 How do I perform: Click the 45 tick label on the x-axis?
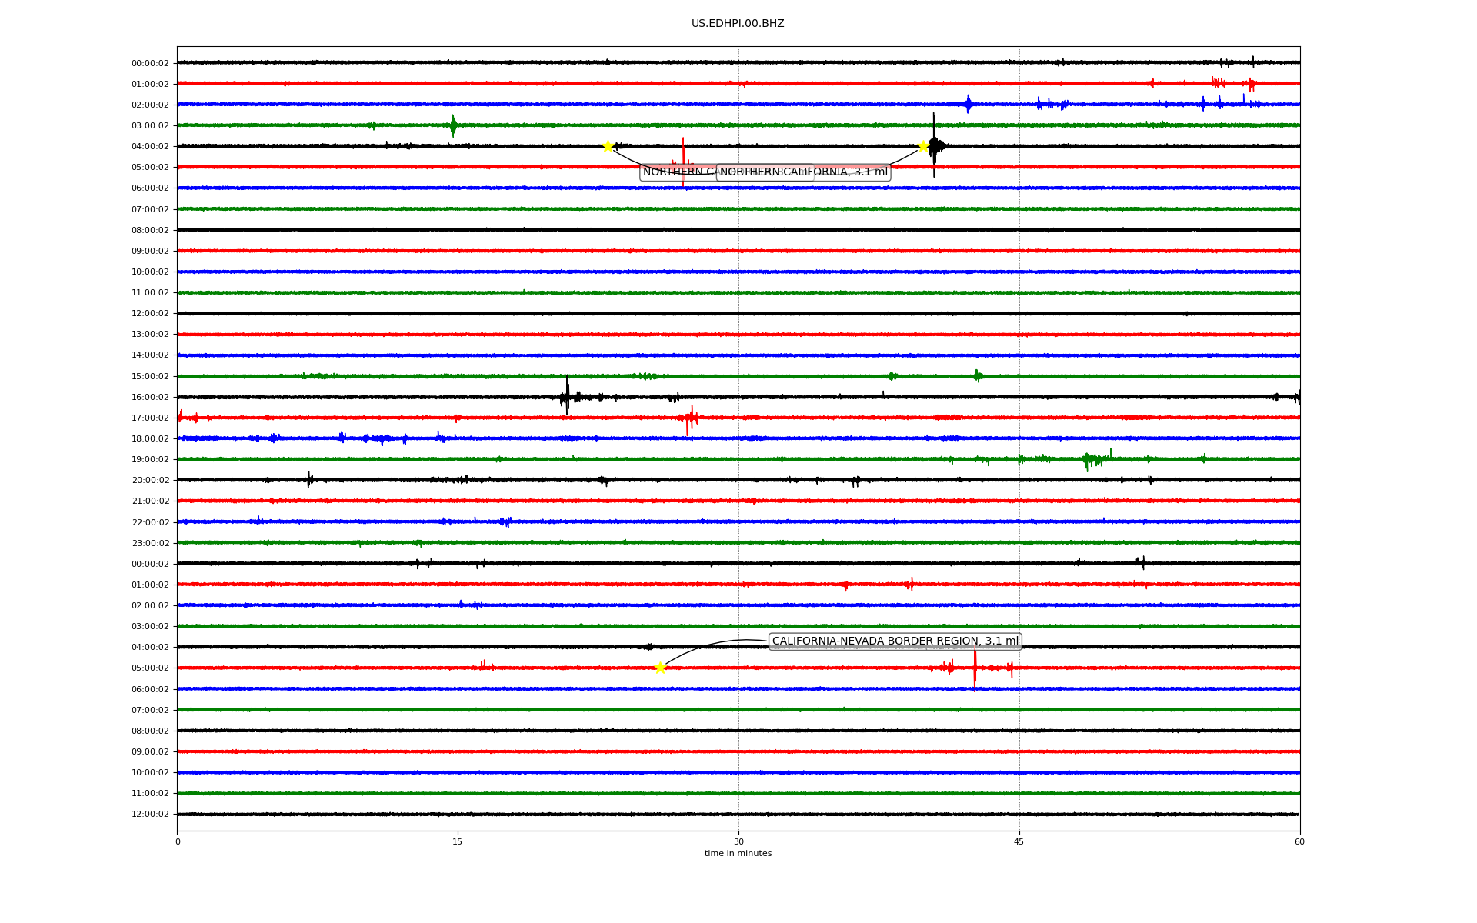tap(1019, 841)
